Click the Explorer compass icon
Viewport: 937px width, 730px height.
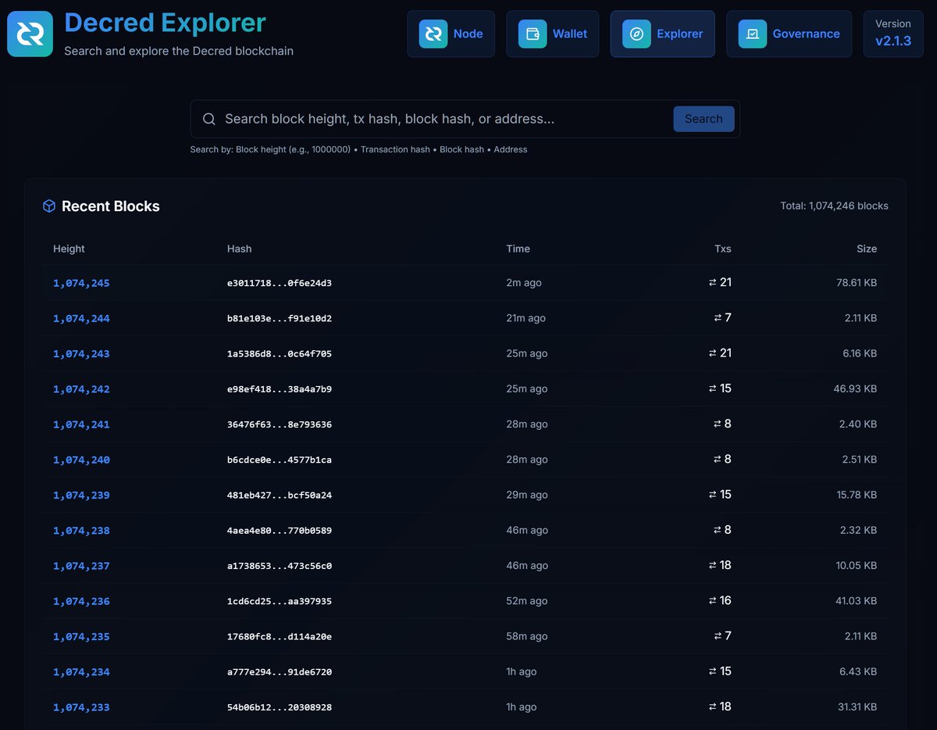coord(636,34)
